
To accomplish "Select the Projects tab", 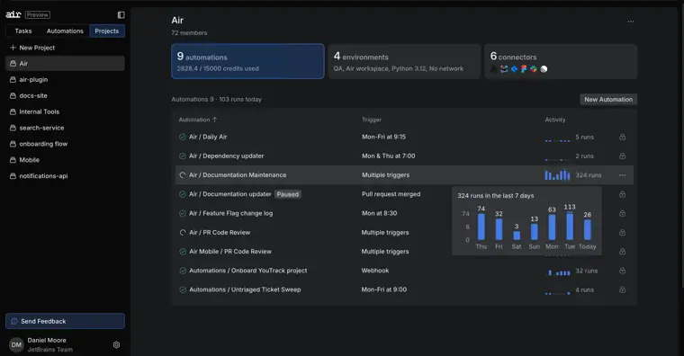I will click(x=107, y=31).
